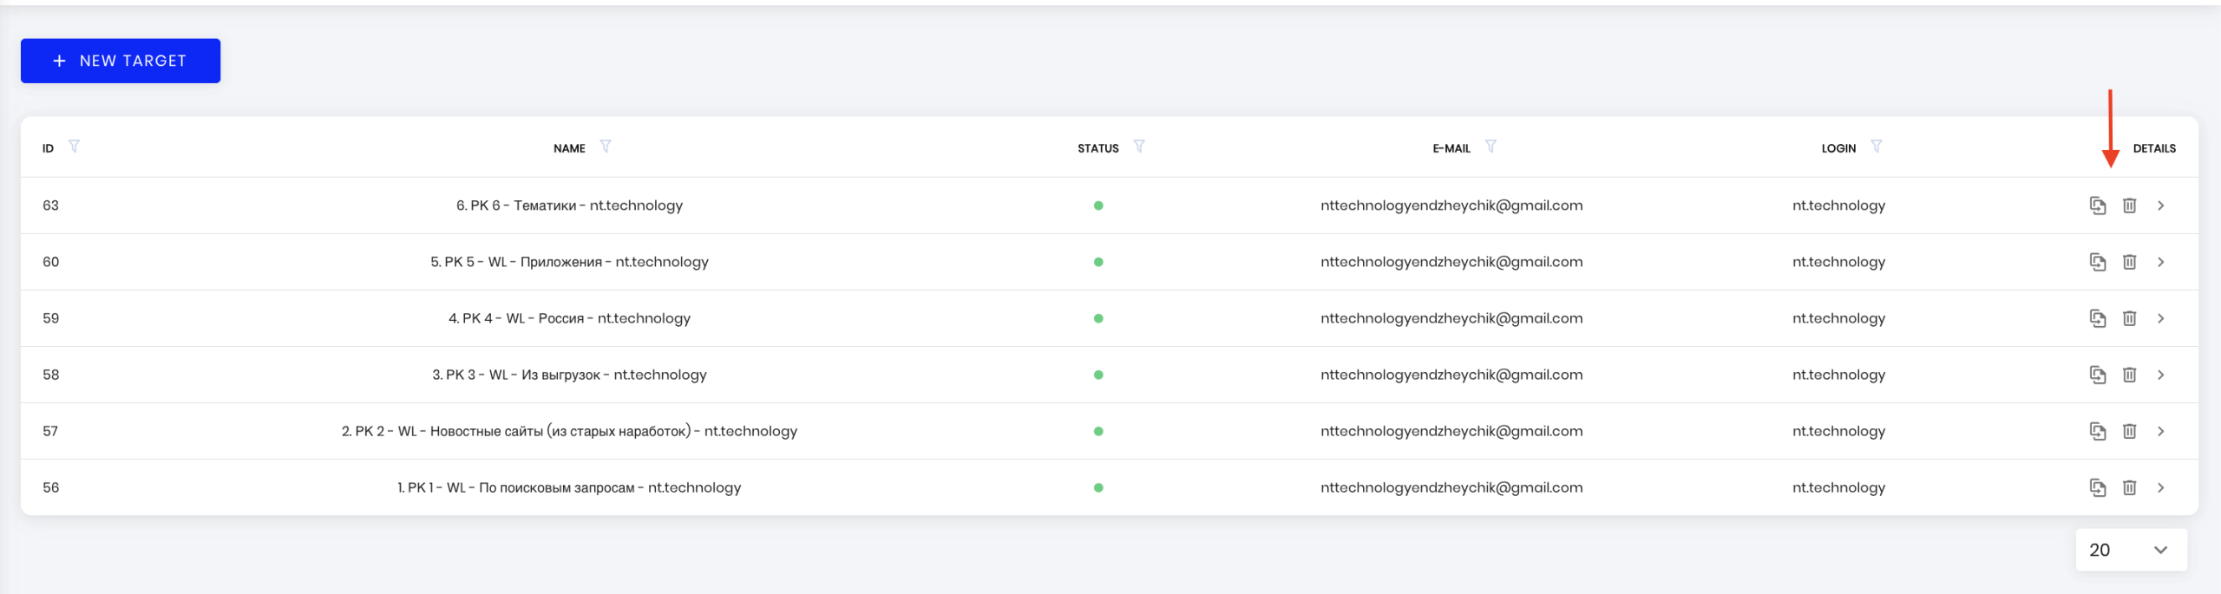Open the target named '4. РК 4 - WL - Россия'
This screenshot has height=594, width=2221.
click(569, 318)
